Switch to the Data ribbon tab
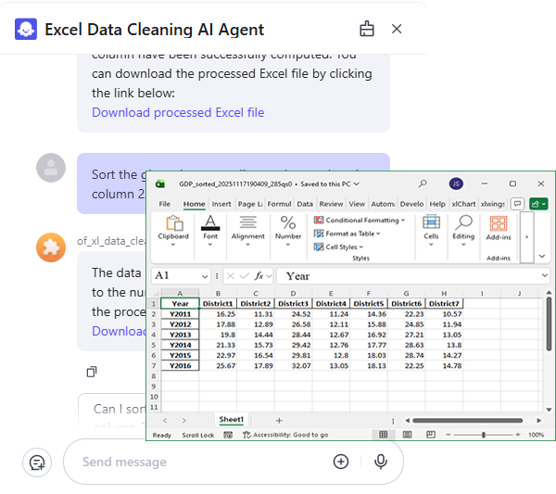 tap(305, 204)
